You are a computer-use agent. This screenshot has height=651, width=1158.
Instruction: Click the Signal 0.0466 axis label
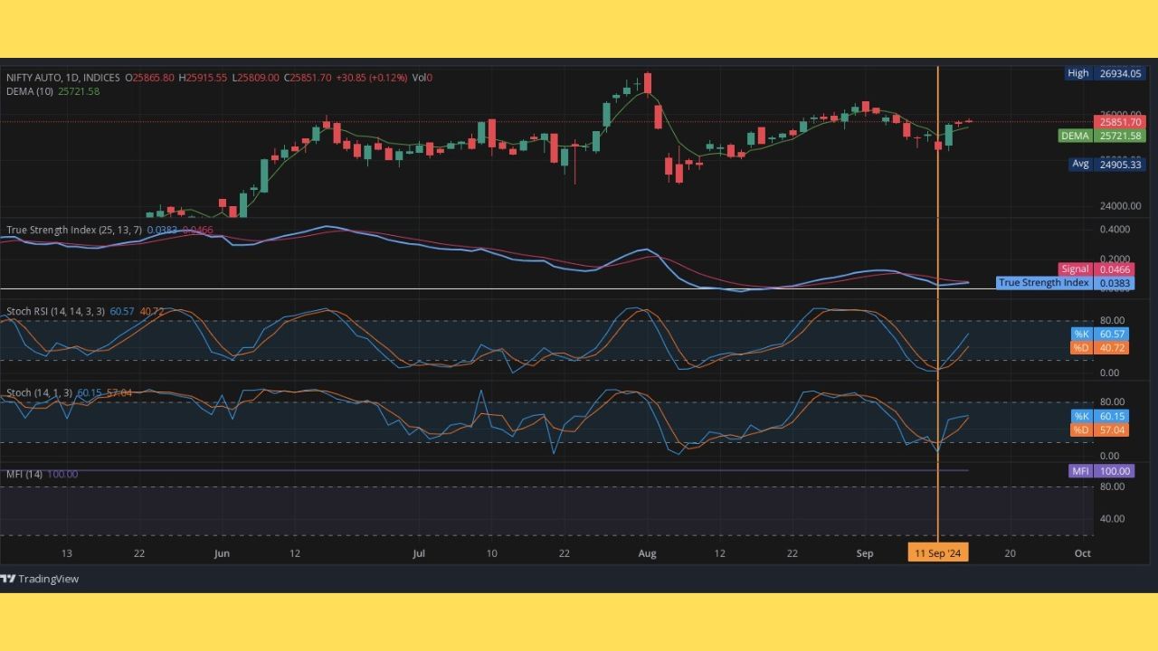point(1095,269)
